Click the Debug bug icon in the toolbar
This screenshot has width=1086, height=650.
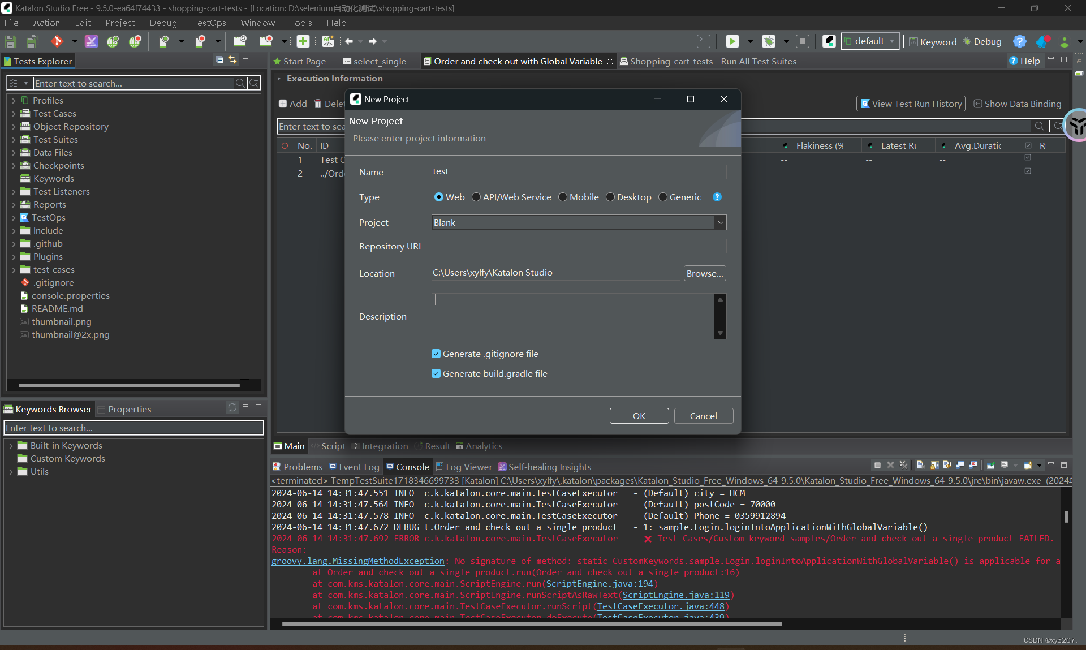coord(769,41)
